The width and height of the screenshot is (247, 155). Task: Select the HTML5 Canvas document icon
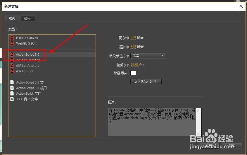(12, 38)
